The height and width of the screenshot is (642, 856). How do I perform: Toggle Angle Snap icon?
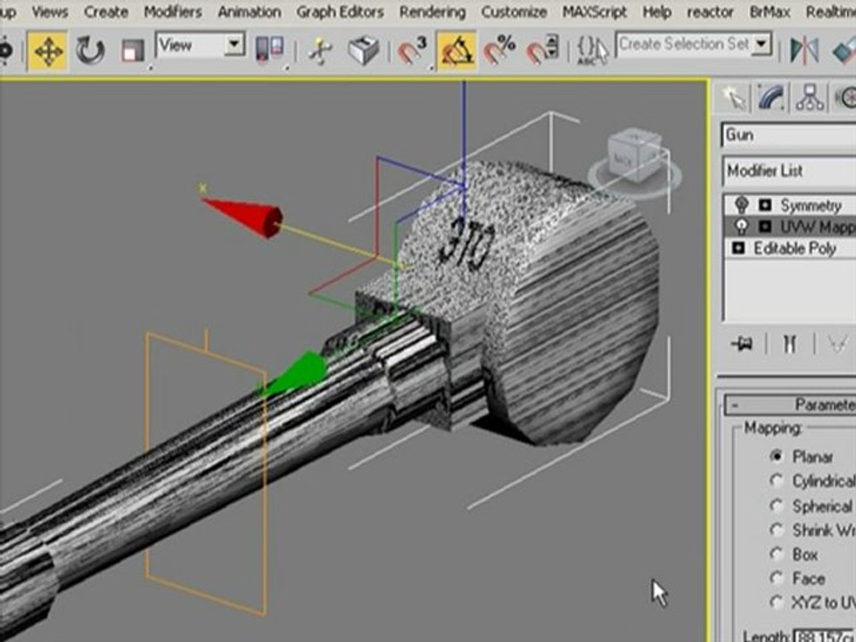[x=457, y=52]
